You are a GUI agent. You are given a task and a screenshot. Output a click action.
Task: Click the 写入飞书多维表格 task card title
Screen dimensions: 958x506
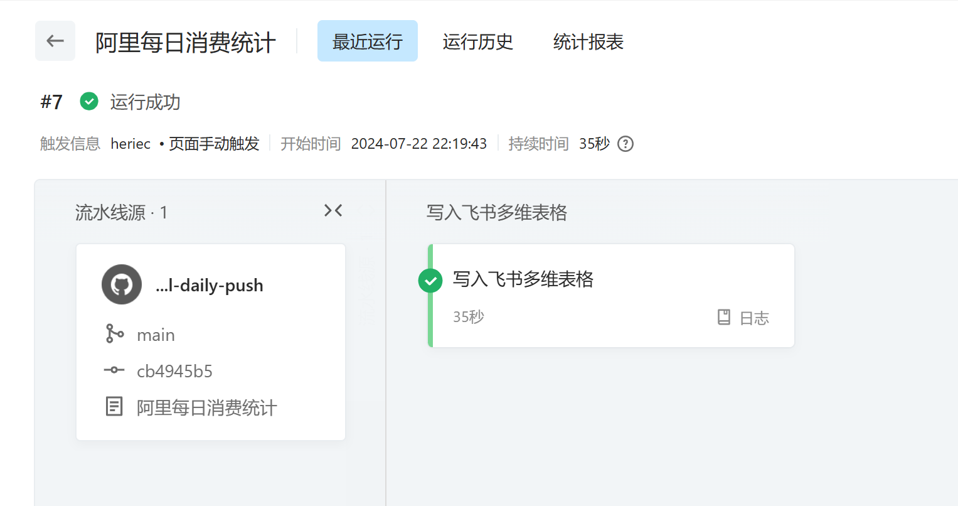[x=523, y=279]
